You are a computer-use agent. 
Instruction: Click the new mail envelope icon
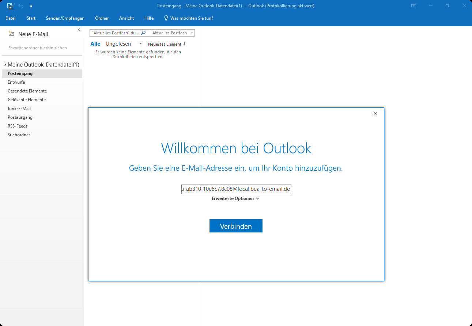coord(11,34)
